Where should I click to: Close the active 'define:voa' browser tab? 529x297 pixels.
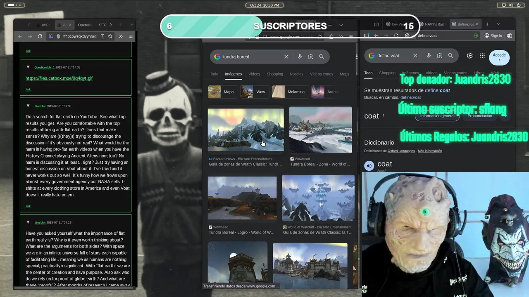coord(477,24)
